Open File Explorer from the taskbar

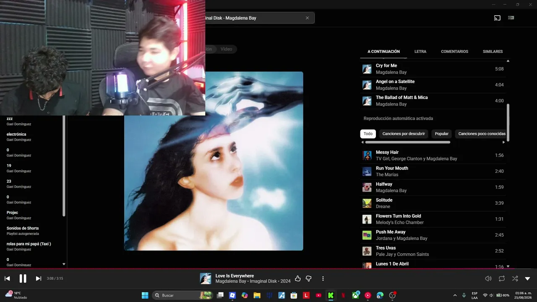(257, 295)
